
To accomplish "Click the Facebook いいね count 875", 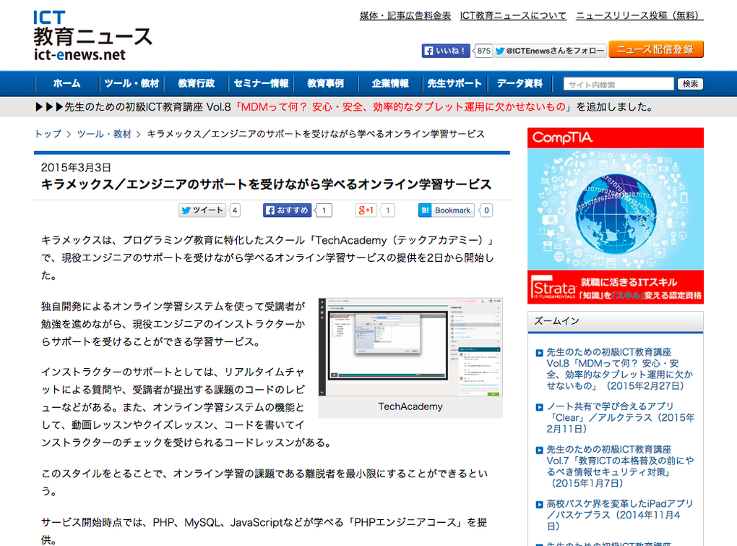I will click(x=483, y=51).
